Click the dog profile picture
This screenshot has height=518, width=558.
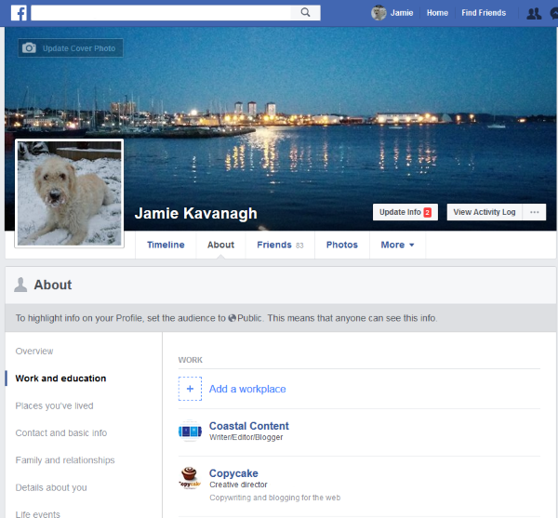point(70,193)
